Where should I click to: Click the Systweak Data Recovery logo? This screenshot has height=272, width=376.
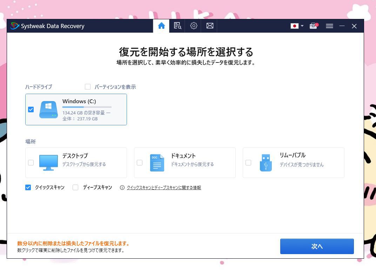[15, 26]
